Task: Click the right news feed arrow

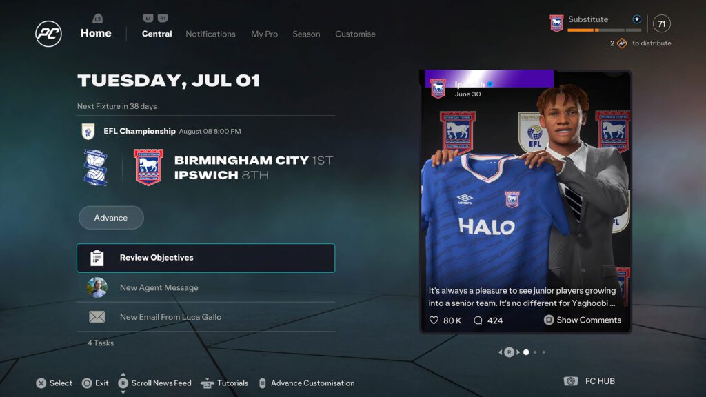Action: (x=518, y=352)
